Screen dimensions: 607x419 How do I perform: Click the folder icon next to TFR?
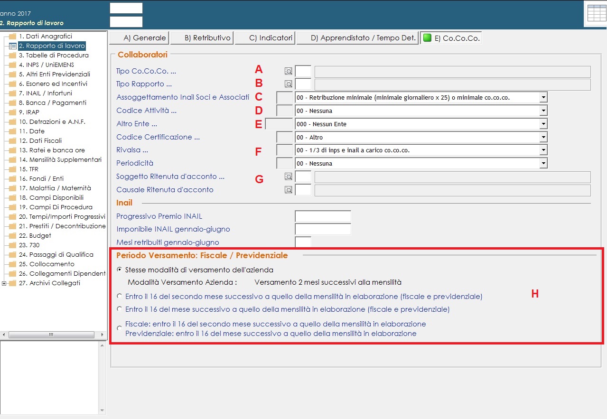coord(12,169)
